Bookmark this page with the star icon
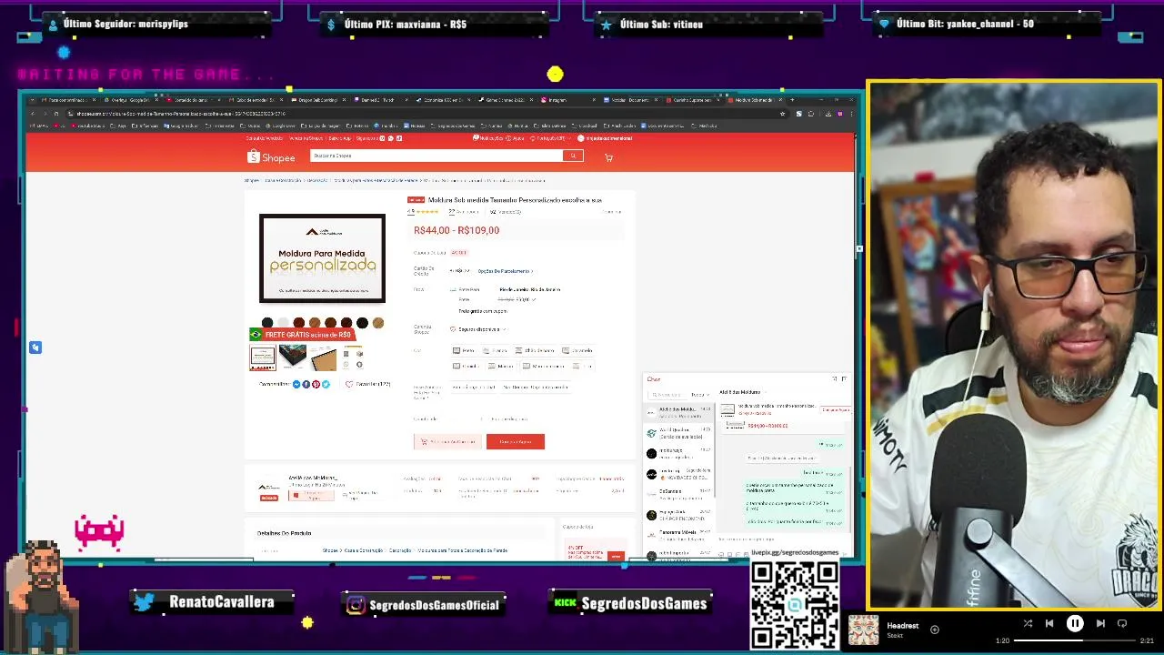This screenshot has width=1164, height=655. coord(782,114)
